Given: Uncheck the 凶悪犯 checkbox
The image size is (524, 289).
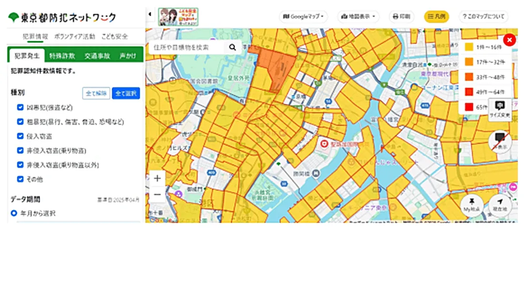Looking at the screenshot, I should [x=20, y=107].
